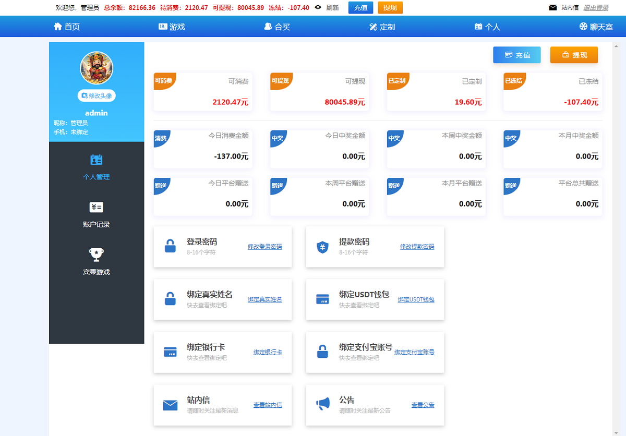Image resolution: width=626 pixels, height=436 pixels.
Task: Click the 绑定USDT钱包 card icon
Action: (x=322, y=299)
